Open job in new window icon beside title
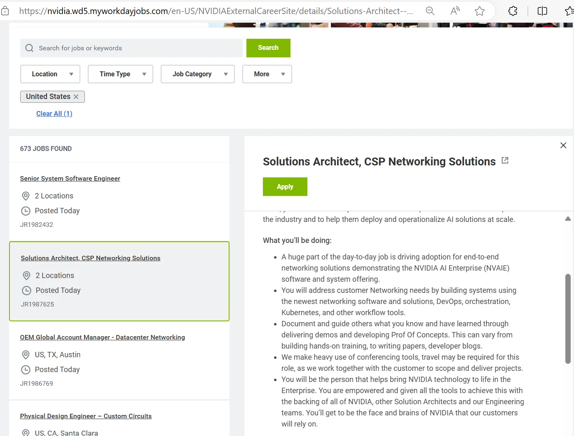 [505, 160]
